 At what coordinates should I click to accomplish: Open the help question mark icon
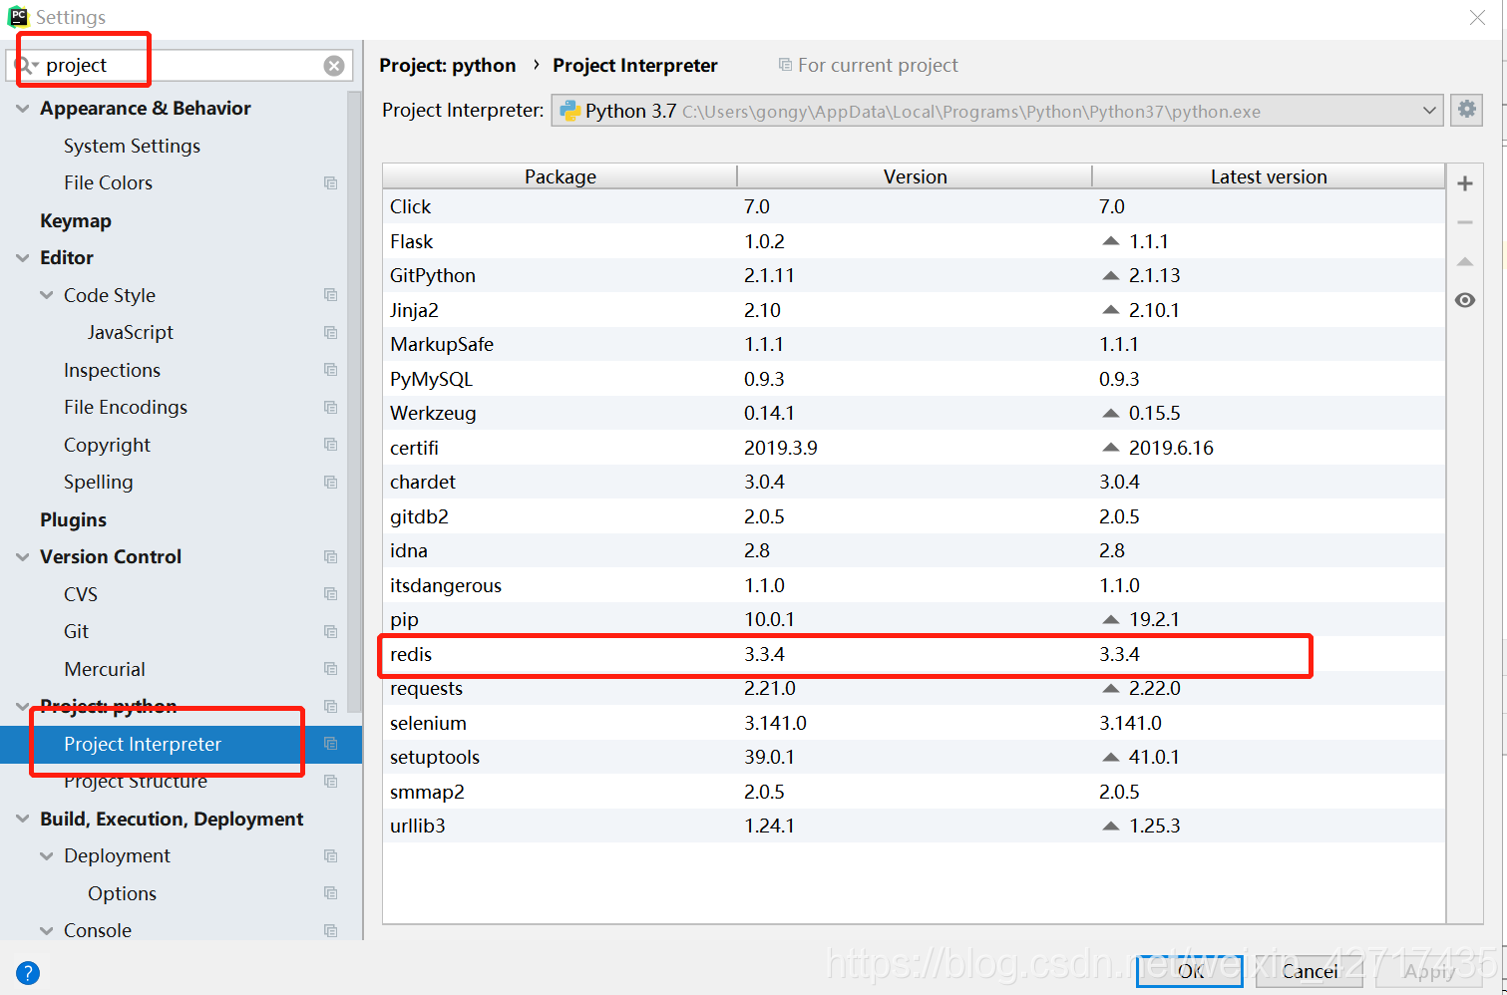coord(28,973)
